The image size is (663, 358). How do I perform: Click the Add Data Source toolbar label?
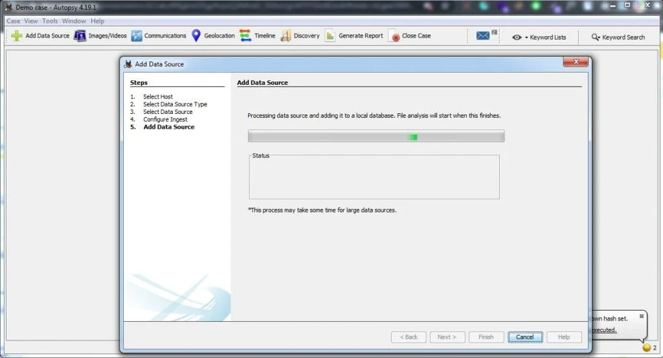coord(47,36)
